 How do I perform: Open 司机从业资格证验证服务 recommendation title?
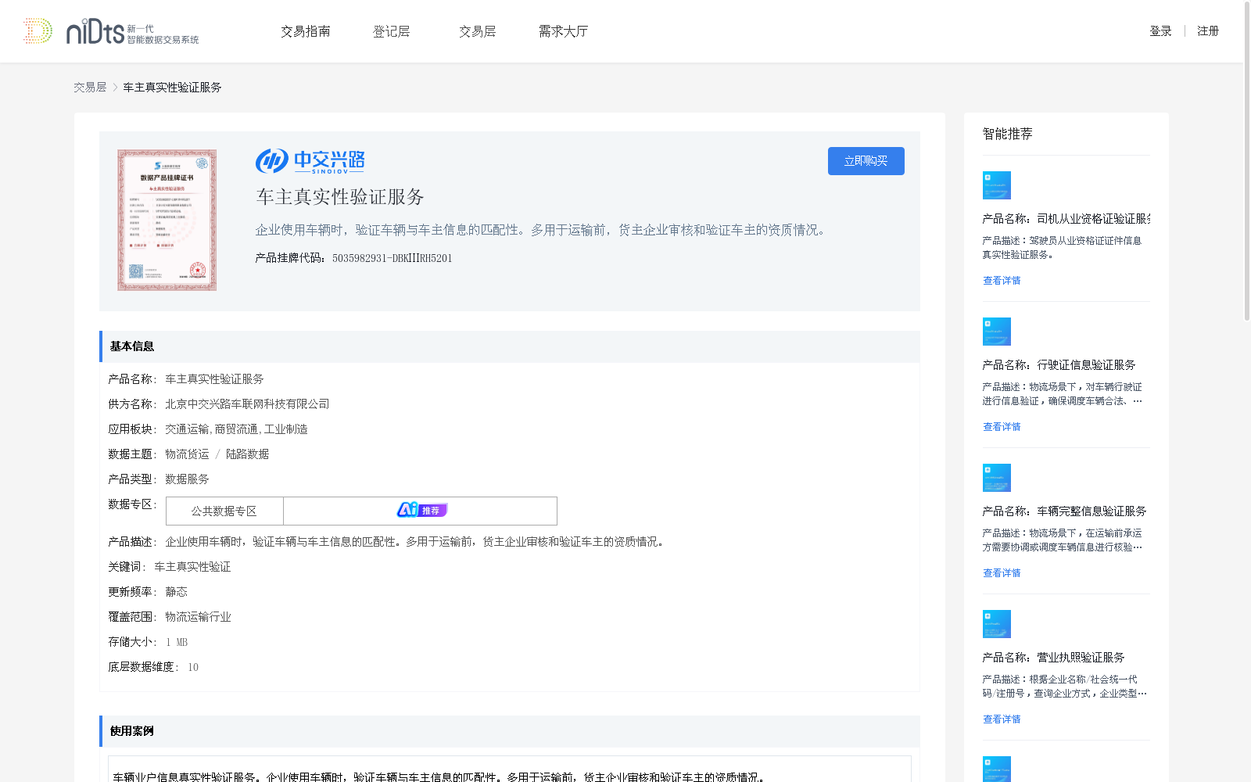1066,219
